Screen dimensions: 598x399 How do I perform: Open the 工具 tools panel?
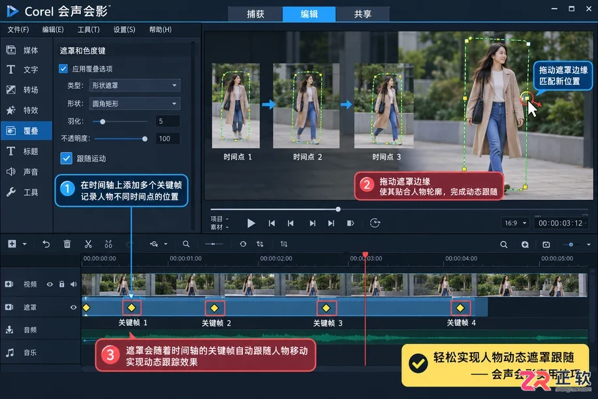click(23, 192)
